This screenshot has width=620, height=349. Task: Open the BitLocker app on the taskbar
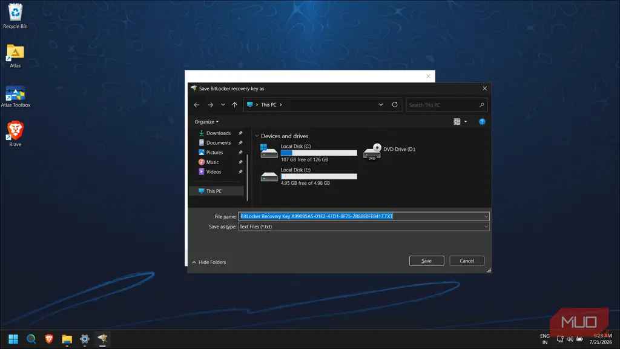[102, 339]
